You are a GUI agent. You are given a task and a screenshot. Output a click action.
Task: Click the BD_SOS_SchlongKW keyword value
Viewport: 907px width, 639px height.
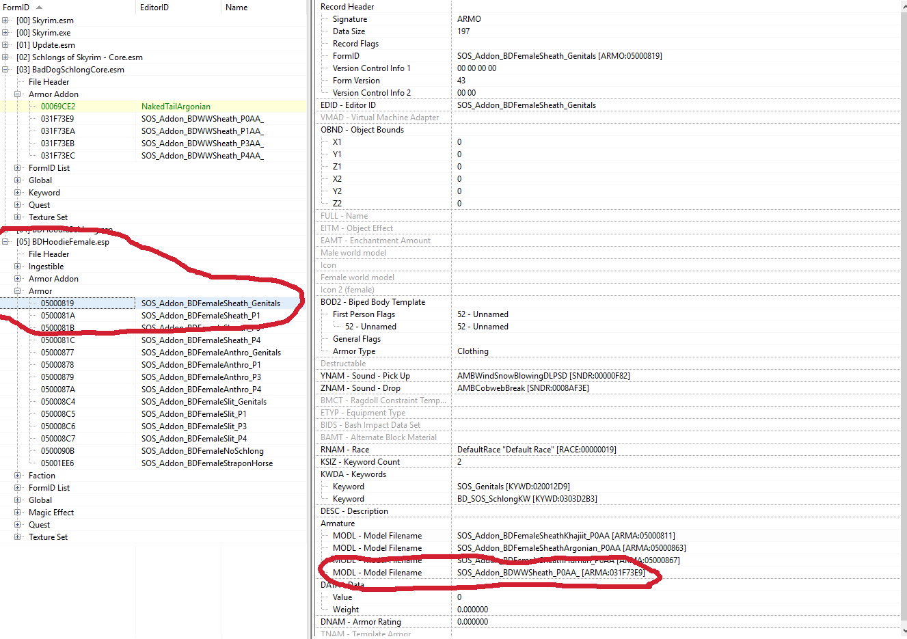(527, 499)
